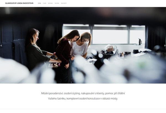Open the GALERIE menu item
166x113 pixels.
[x=57, y=3]
